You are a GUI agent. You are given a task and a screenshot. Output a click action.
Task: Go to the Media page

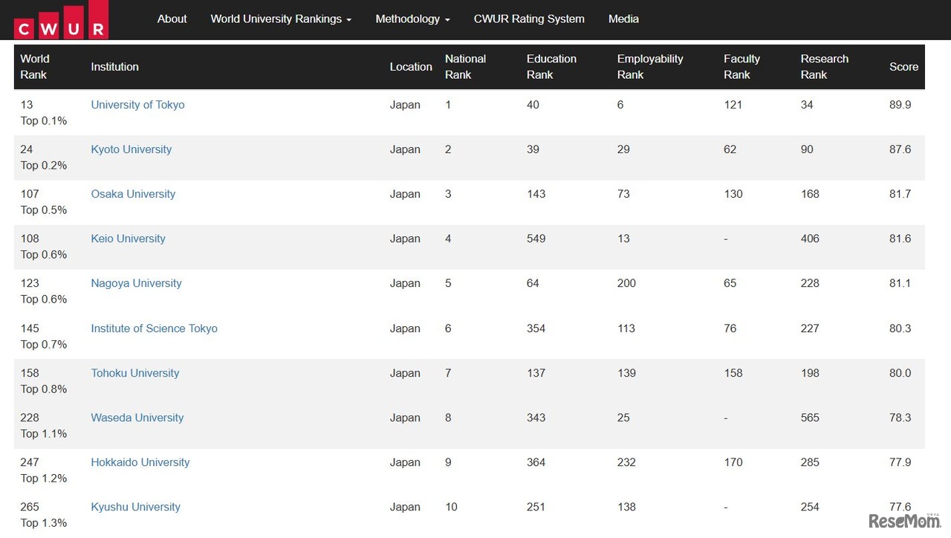point(623,19)
